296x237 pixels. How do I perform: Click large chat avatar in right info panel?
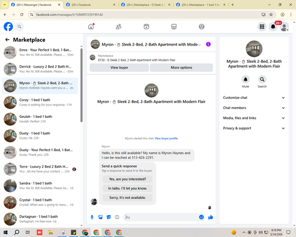click(254, 49)
